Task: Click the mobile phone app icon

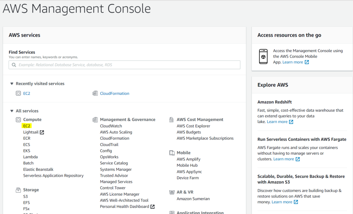Action: (263, 56)
